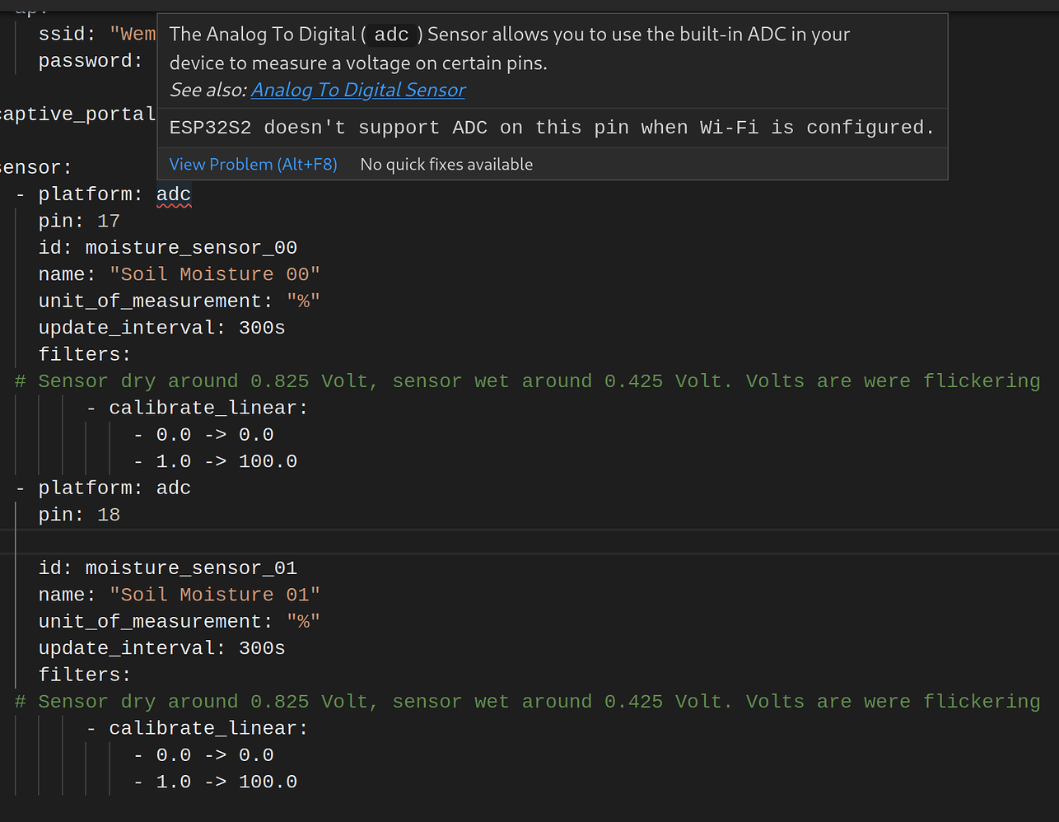Click the sensor: key above the first platform

(35, 168)
